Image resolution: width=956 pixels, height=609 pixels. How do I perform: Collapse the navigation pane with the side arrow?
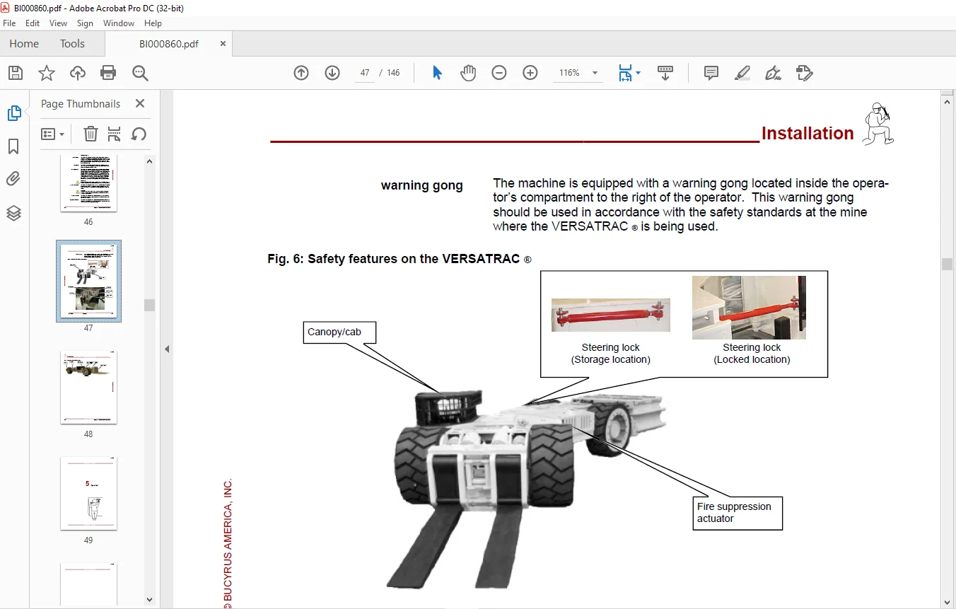[167, 349]
